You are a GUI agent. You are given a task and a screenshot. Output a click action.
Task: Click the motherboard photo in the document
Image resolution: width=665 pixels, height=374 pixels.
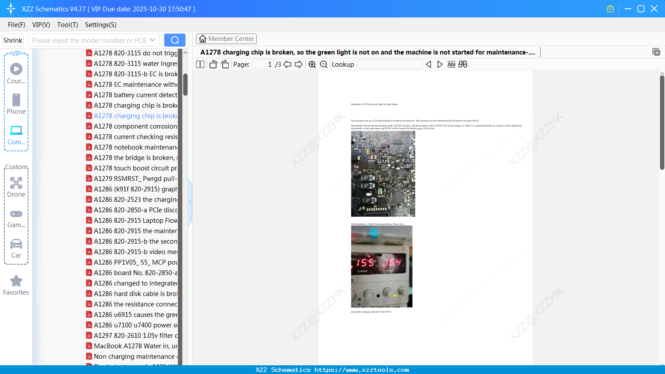(383, 174)
